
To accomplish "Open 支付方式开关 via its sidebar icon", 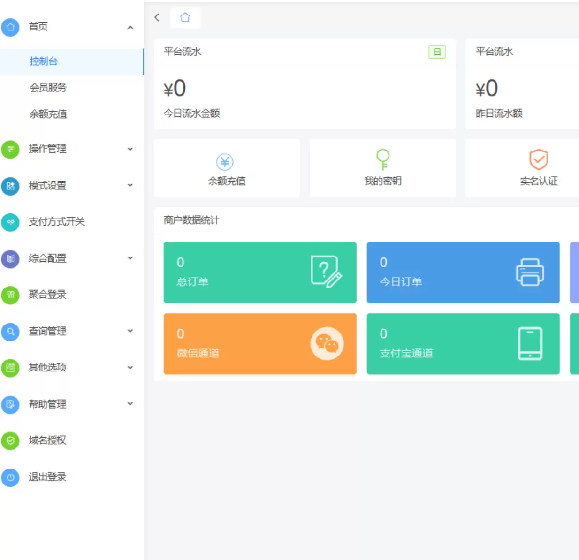I will (x=10, y=222).
